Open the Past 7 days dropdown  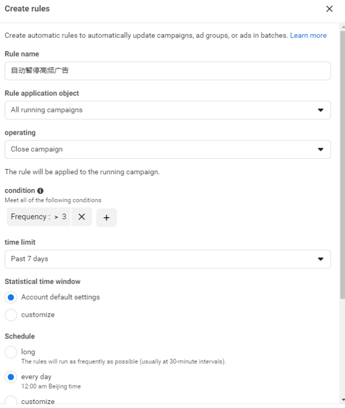click(168, 259)
